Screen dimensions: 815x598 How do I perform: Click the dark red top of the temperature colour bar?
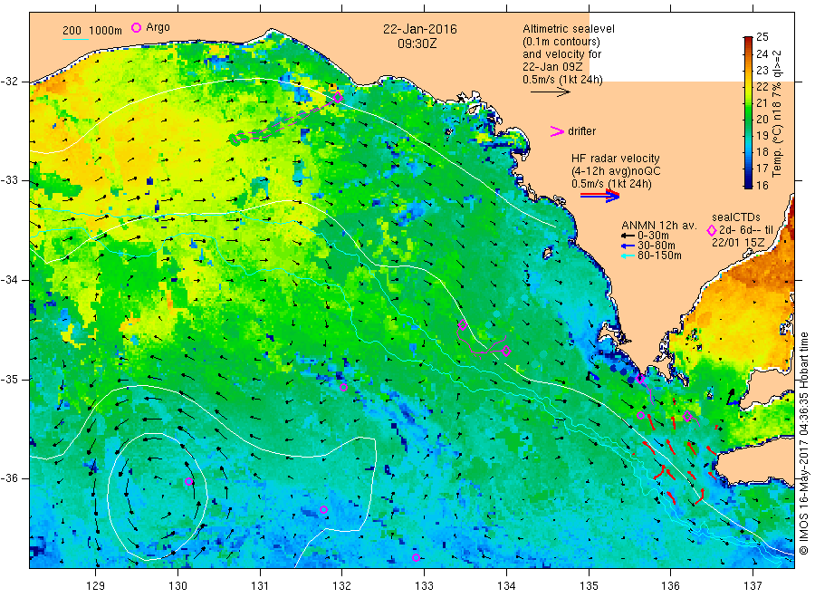(748, 40)
